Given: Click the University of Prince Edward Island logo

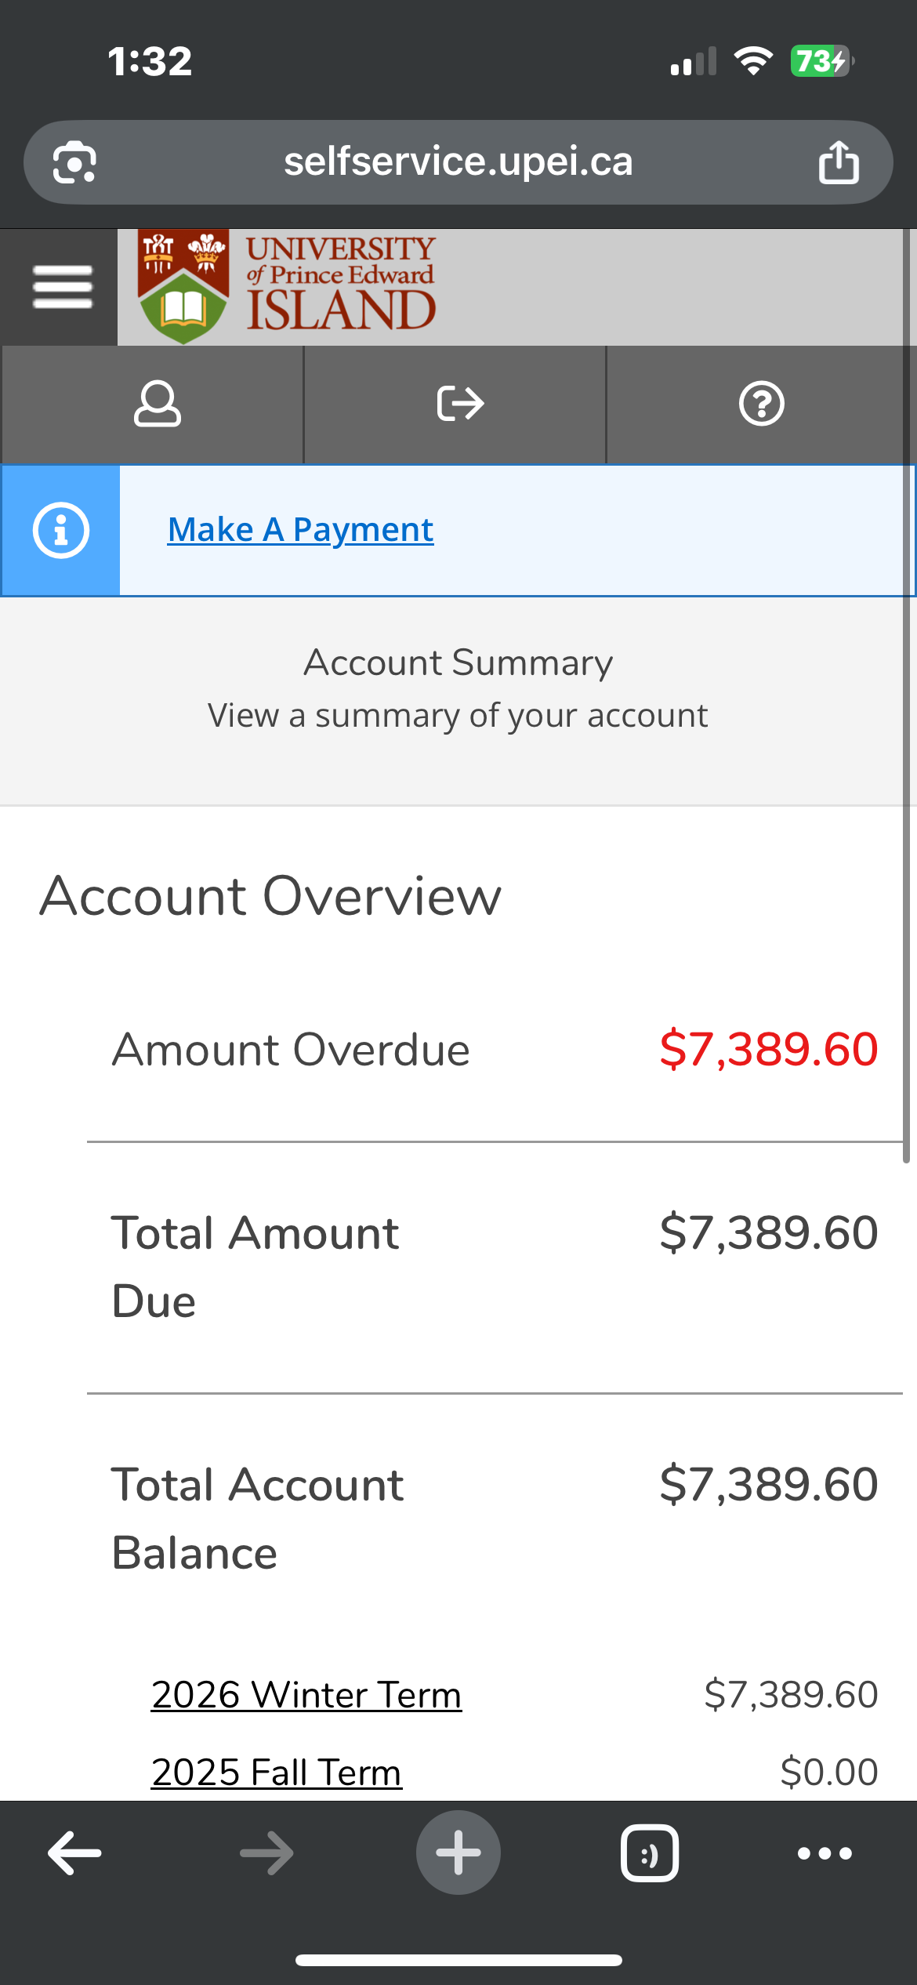Looking at the screenshot, I should 286,286.
